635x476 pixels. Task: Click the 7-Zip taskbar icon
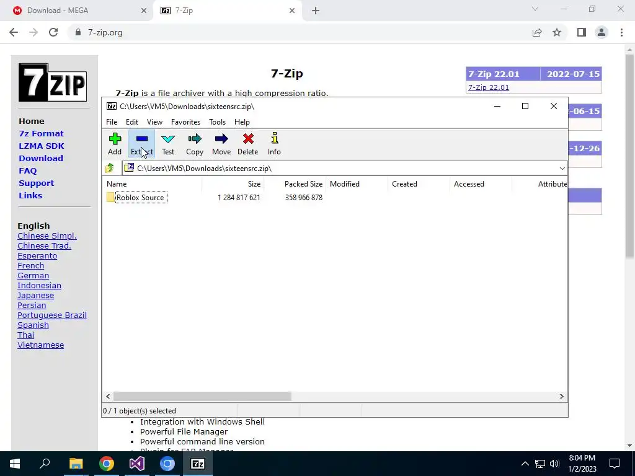(197, 464)
